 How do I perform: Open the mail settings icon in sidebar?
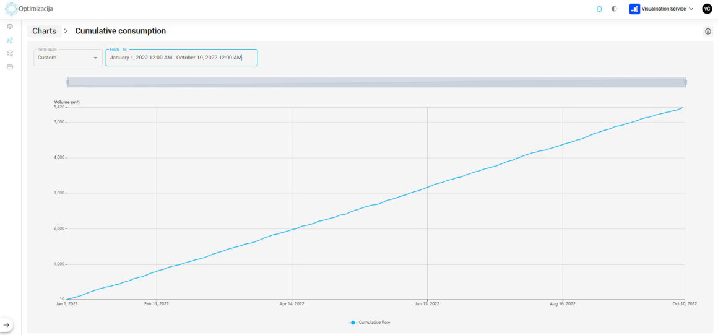[x=10, y=54]
